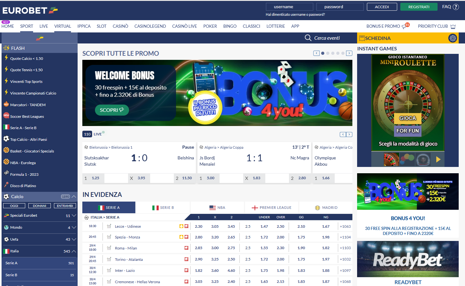Go to second promo carousel dot
Viewport: 465px width, 286px height.
(328, 53)
